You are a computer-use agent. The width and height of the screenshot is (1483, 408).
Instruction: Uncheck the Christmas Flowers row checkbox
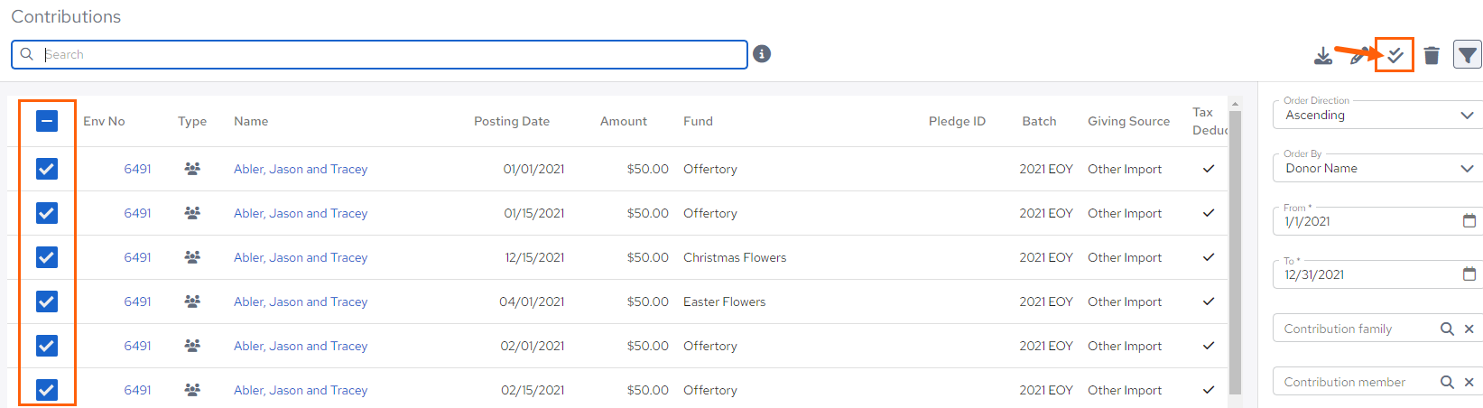[x=47, y=257]
